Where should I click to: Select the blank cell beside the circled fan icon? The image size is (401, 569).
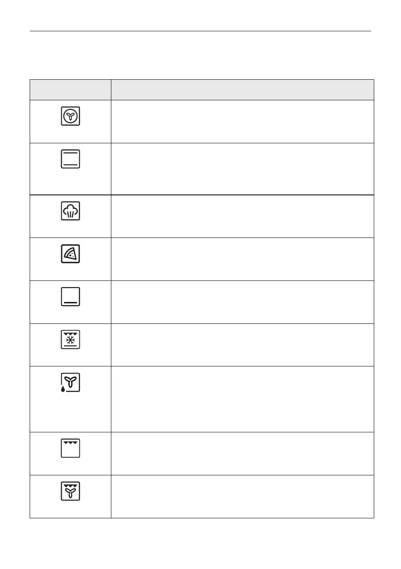pyautogui.click(x=242, y=121)
